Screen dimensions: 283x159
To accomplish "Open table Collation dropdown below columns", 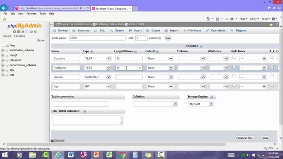I will (x=155, y=104).
